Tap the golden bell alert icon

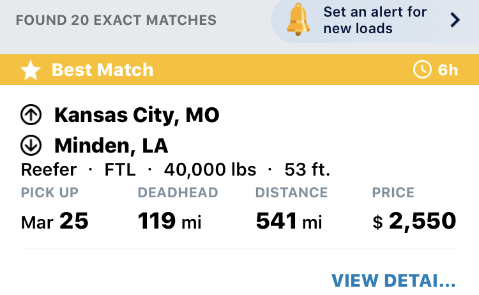(x=298, y=20)
